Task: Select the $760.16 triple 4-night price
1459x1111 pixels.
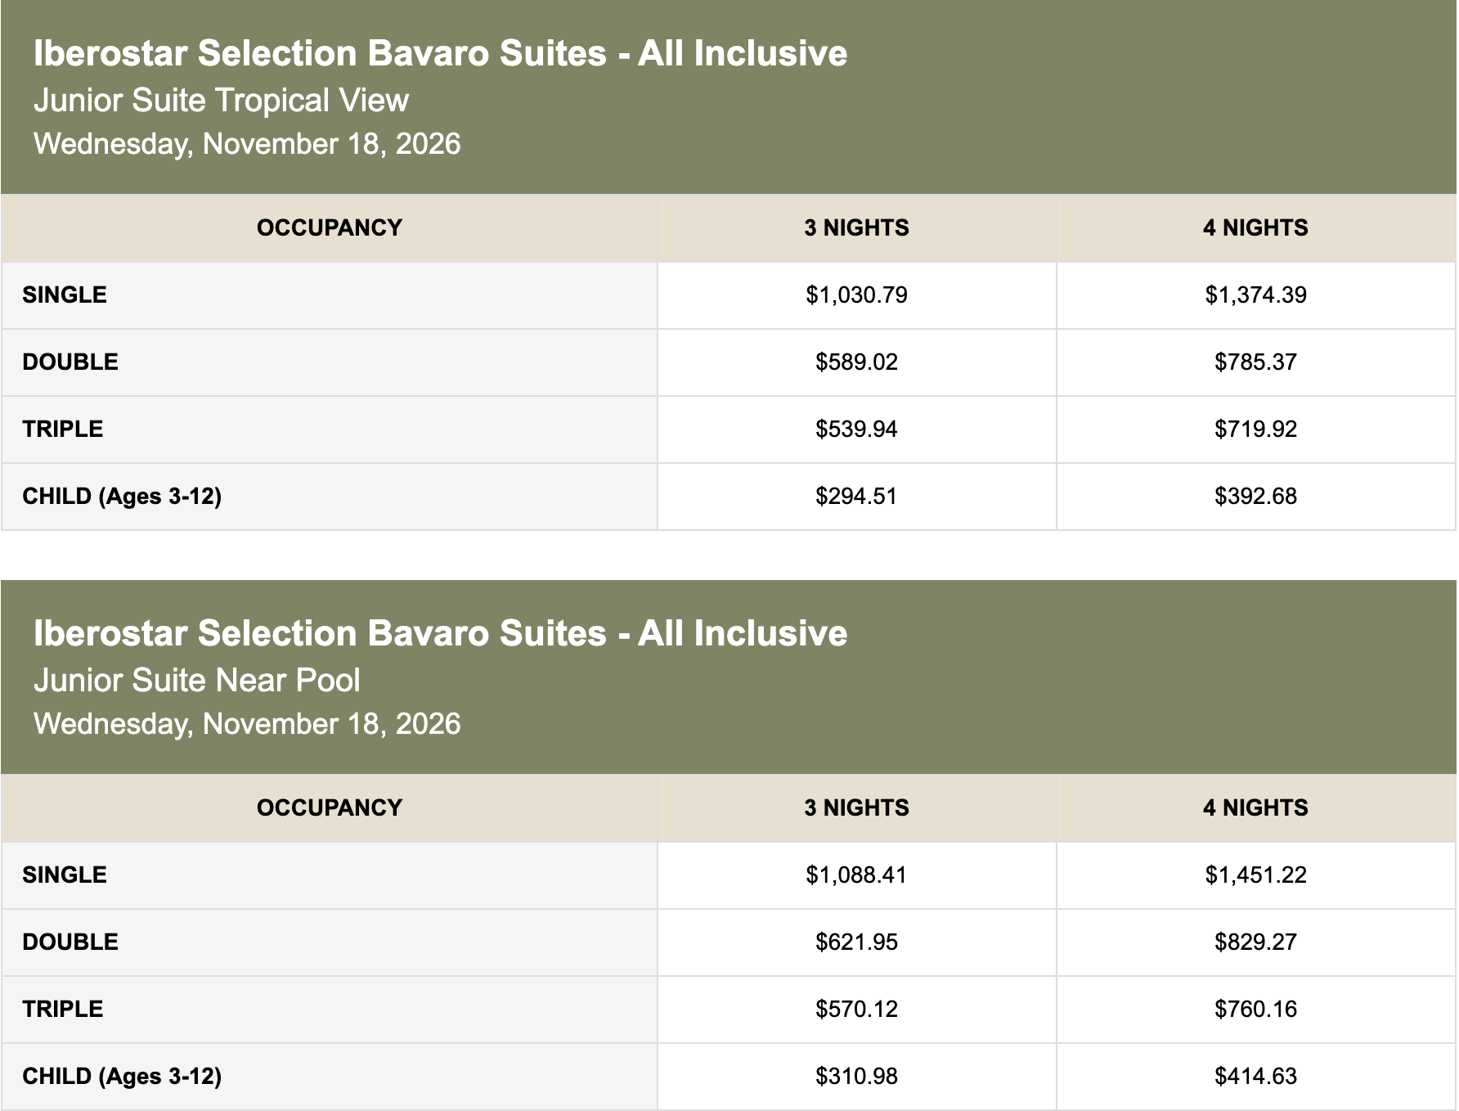Action: [x=1255, y=1009]
